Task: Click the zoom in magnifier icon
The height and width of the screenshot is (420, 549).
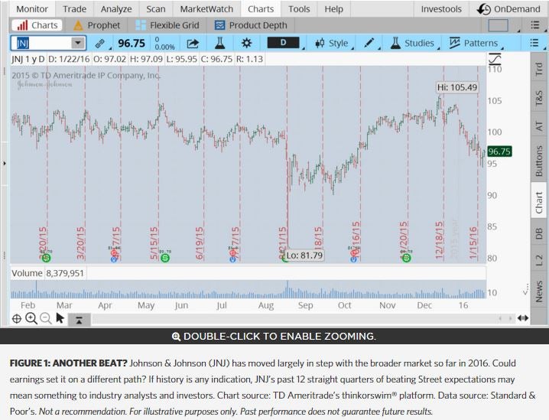Action: (31, 318)
